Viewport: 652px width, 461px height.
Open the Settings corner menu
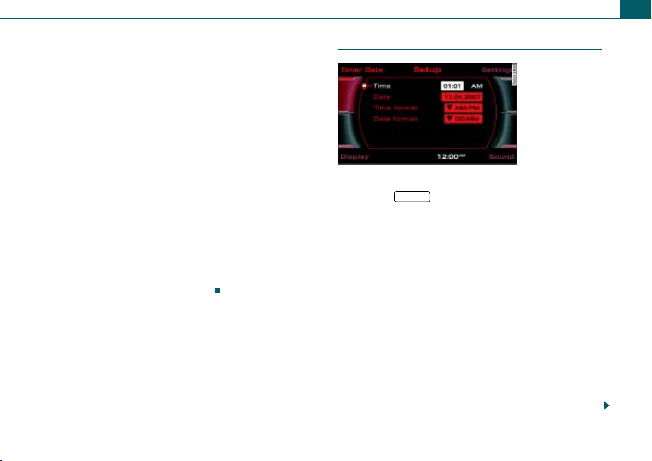(498, 70)
